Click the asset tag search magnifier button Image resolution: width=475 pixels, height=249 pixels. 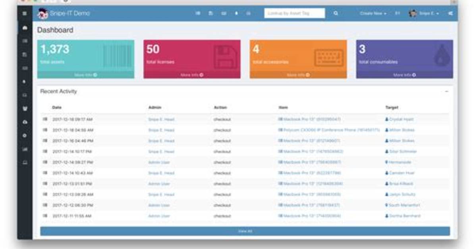coord(336,13)
